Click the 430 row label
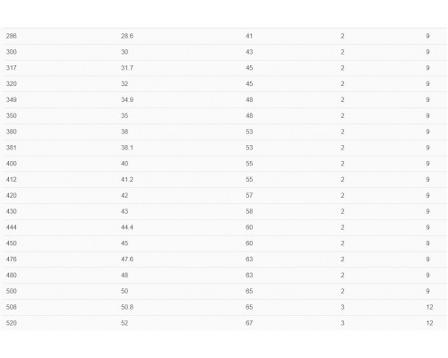This screenshot has height=358, width=448. tap(12, 211)
